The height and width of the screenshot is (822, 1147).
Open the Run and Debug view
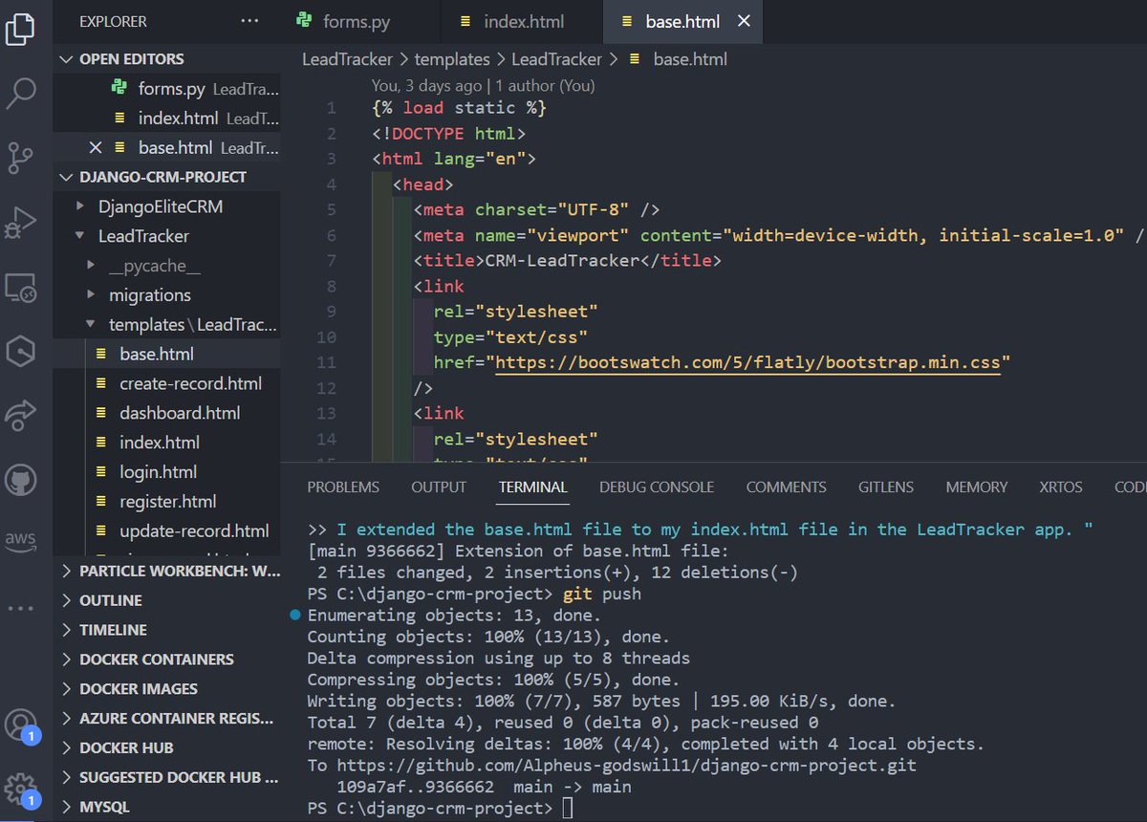click(29, 221)
